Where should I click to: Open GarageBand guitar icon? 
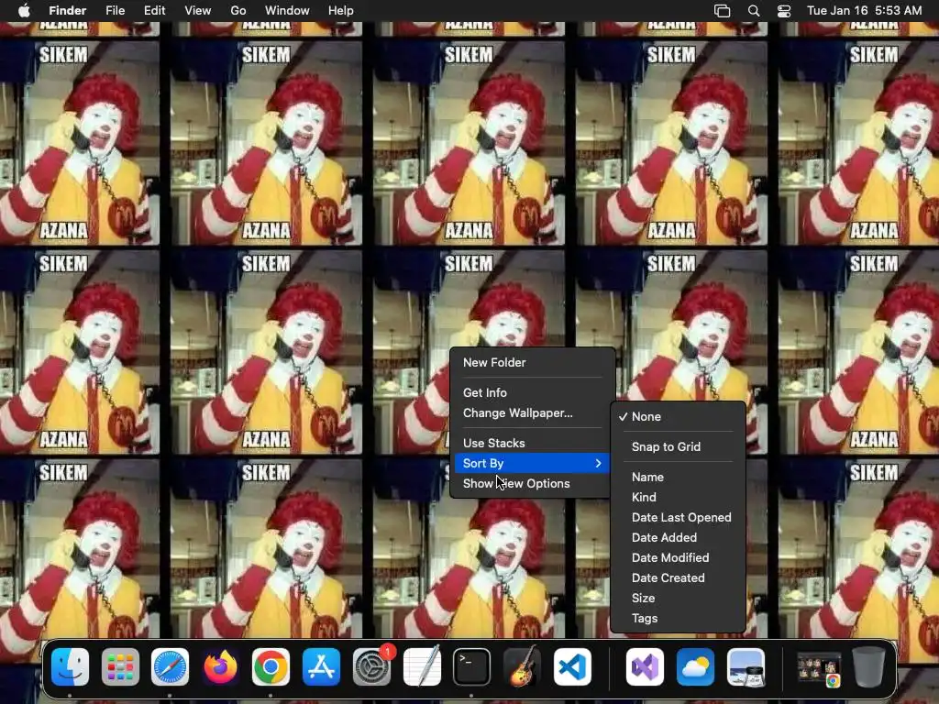point(522,667)
